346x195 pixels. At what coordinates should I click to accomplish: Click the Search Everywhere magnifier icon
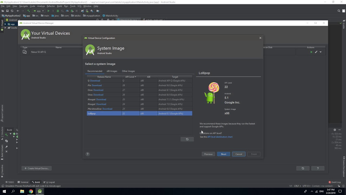pos(339,11)
